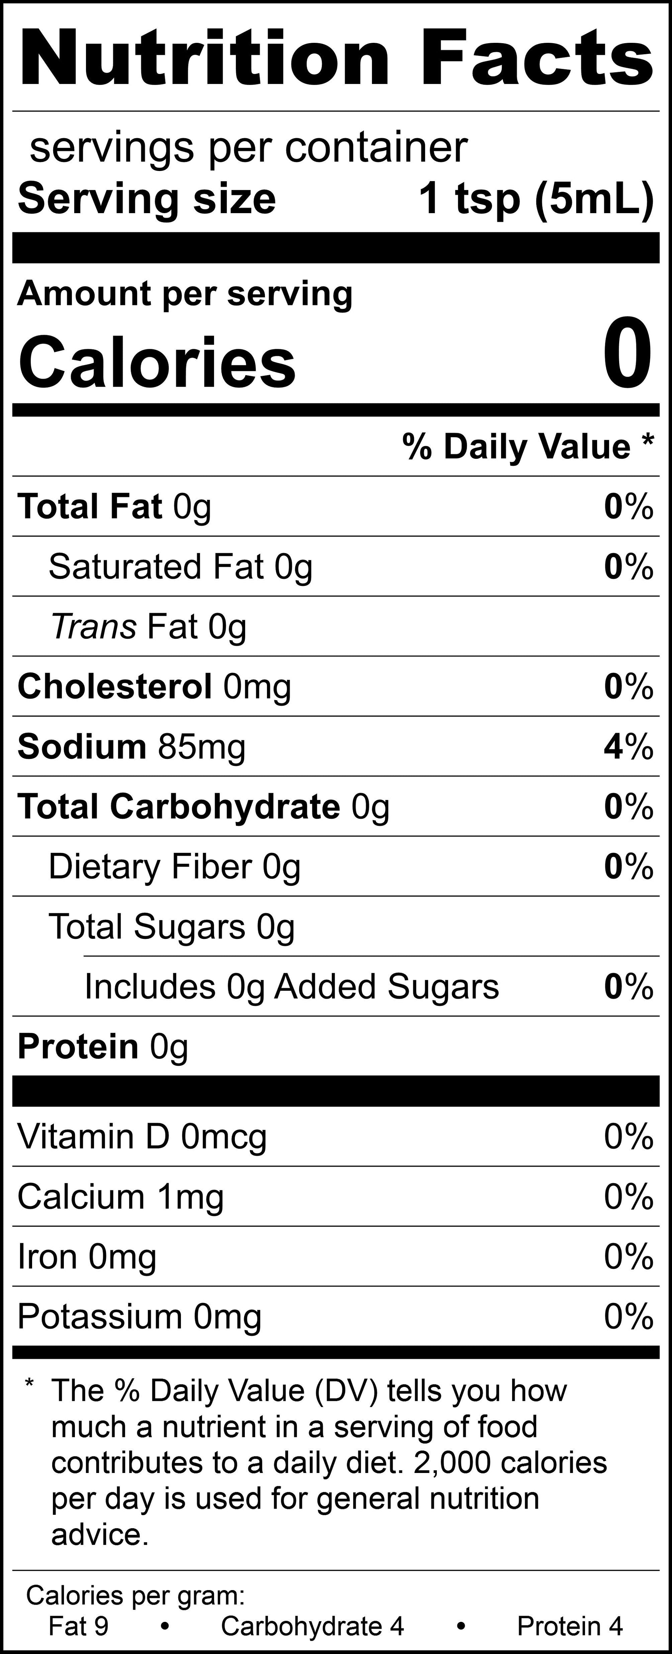This screenshot has height=1654, width=672.
Task: Click the Calcium 1mg row
Action: point(121,1197)
